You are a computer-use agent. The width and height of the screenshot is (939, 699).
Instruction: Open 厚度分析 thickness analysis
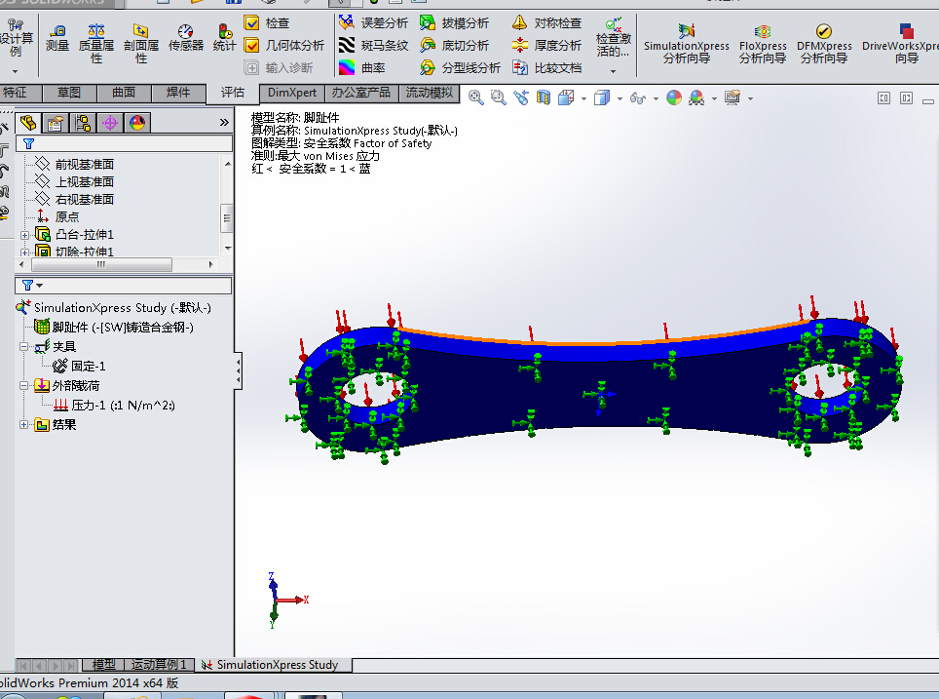546,45
